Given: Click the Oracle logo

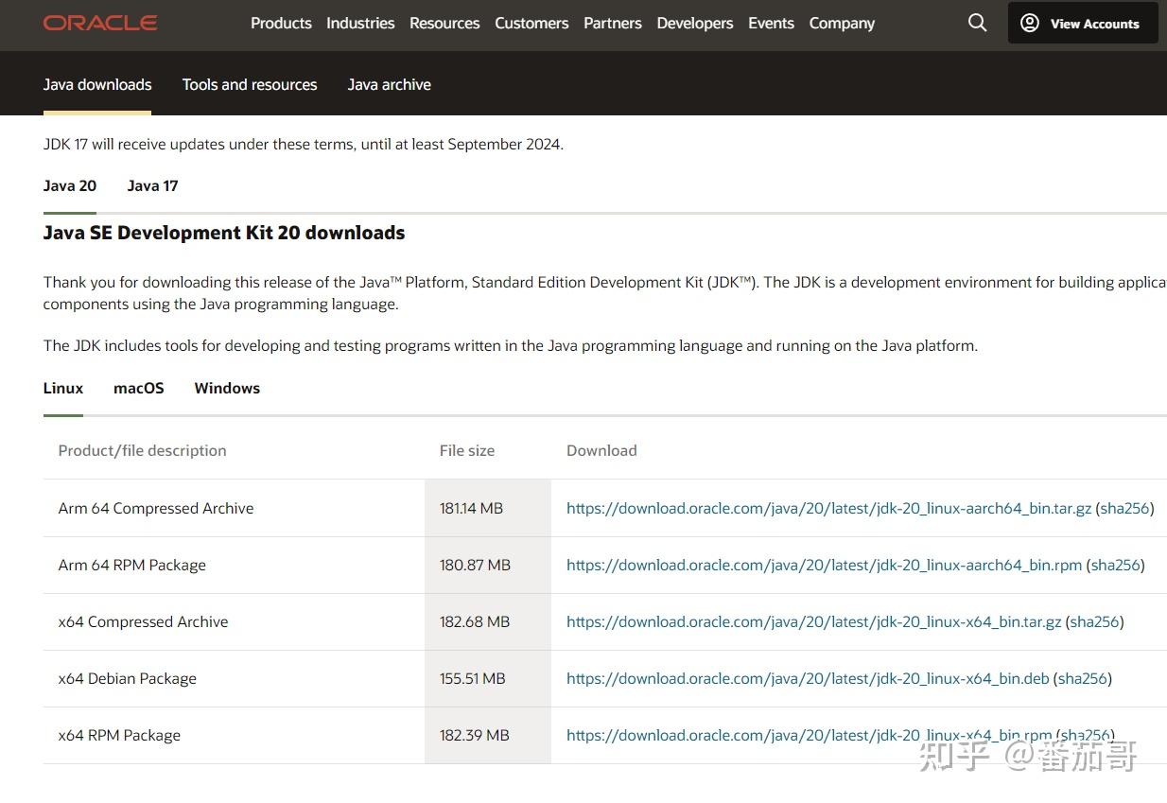Looking at the screenshot, I should [100, 23].
